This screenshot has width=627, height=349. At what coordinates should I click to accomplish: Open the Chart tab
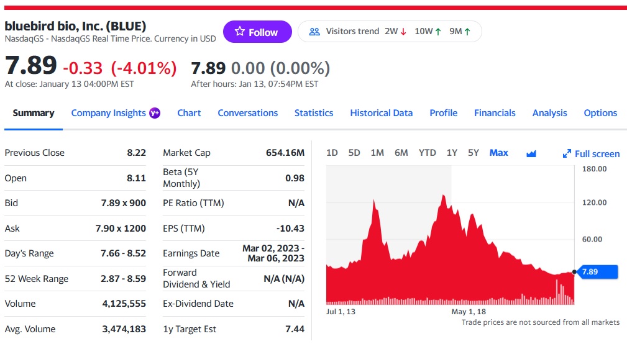pyautogui.click(x=189, y=113)
